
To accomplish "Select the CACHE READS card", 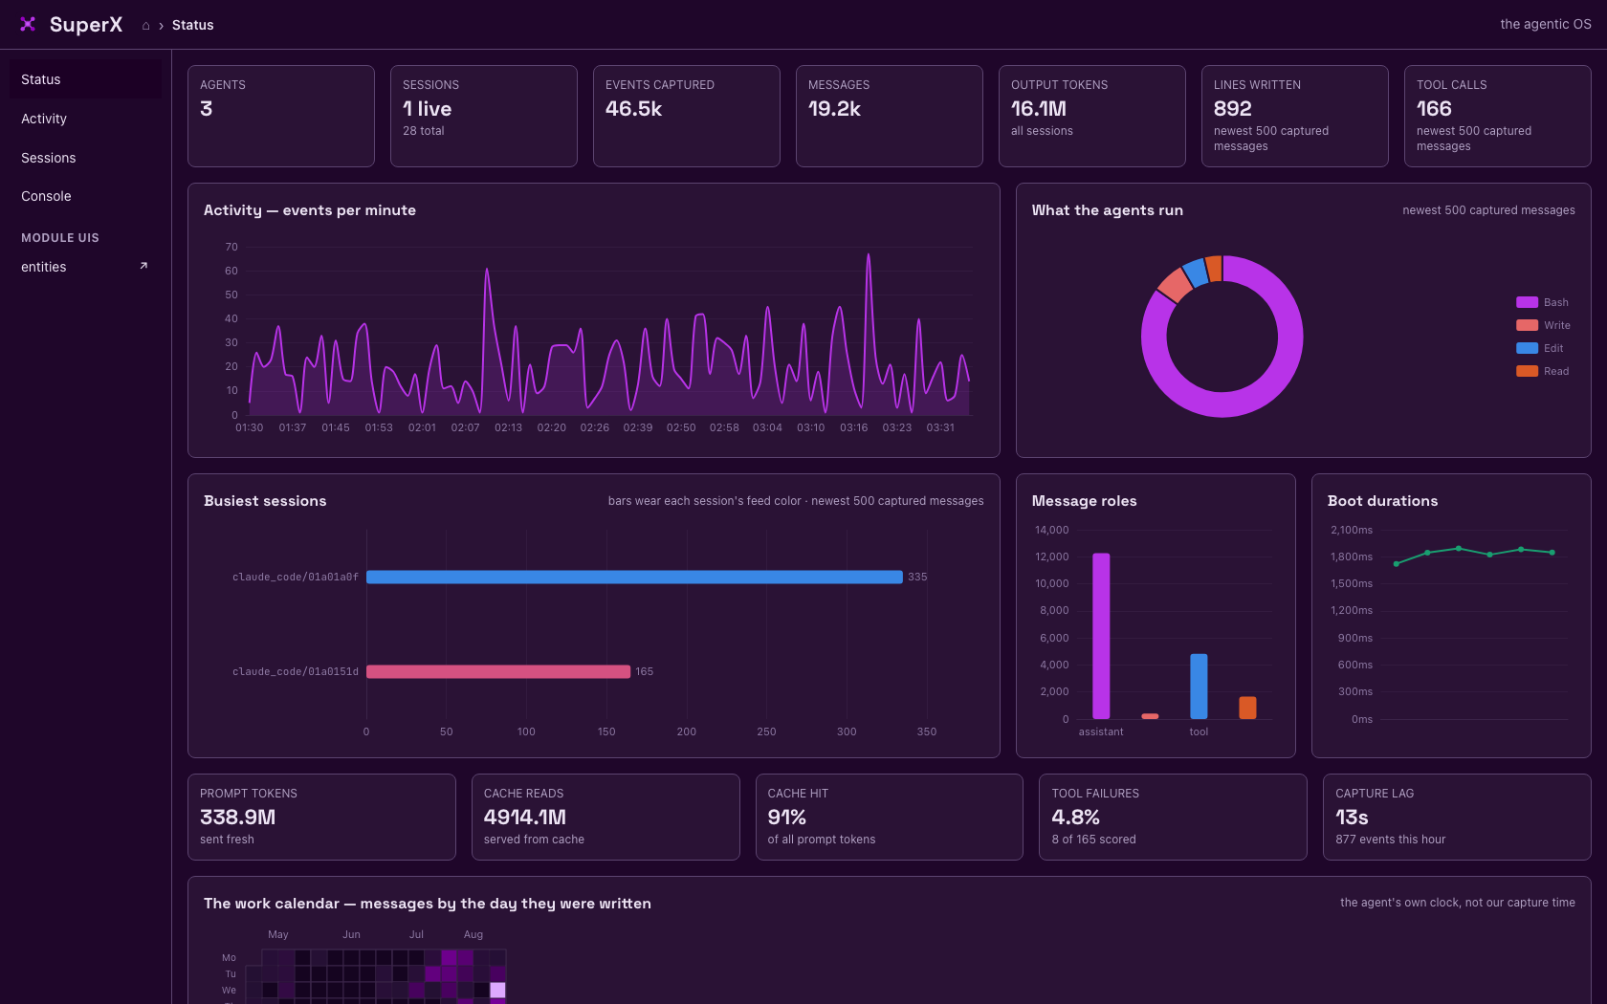I will coord(605,817).
